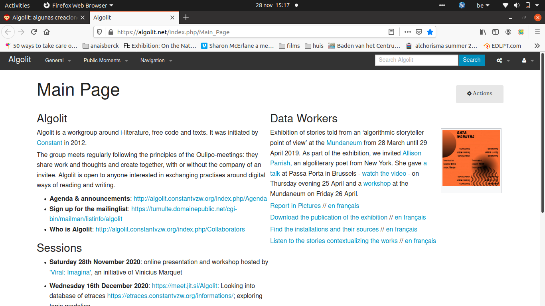Open the huis bookmark folder
The width and height of the screenshot is (545, 306).
(x=314, y=46)
